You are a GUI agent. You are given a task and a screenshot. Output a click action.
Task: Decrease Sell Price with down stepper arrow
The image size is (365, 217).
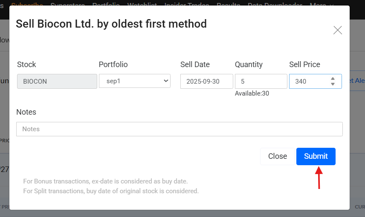tap(333, 84)
